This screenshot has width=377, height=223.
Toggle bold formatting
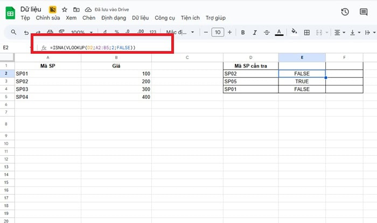click(243, 32)
